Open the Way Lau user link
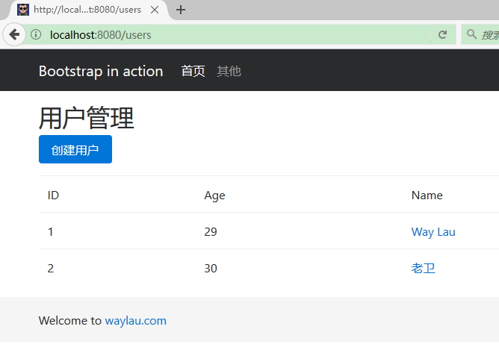499x344 pixels. click(x=433, y=232)
